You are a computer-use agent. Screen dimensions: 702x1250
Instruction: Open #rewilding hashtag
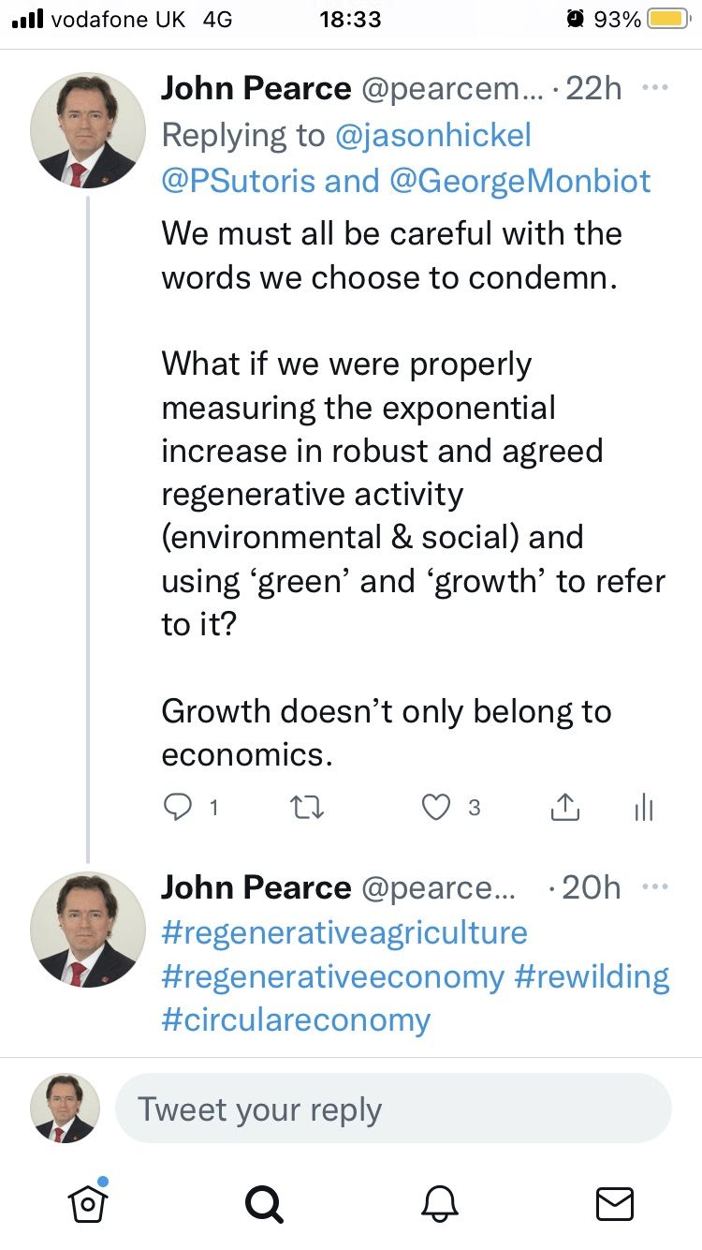[592, 976]
